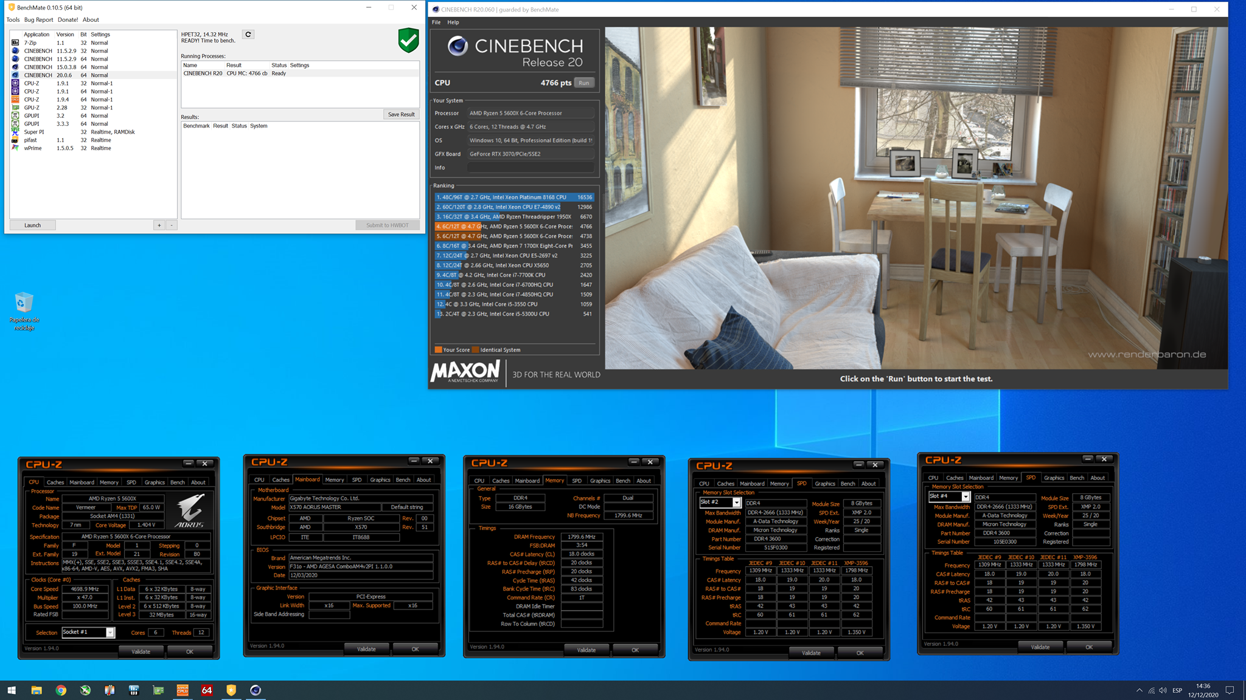Open the Windows Start menu
Screen dimensions: 1246x700
click(12, 690)
